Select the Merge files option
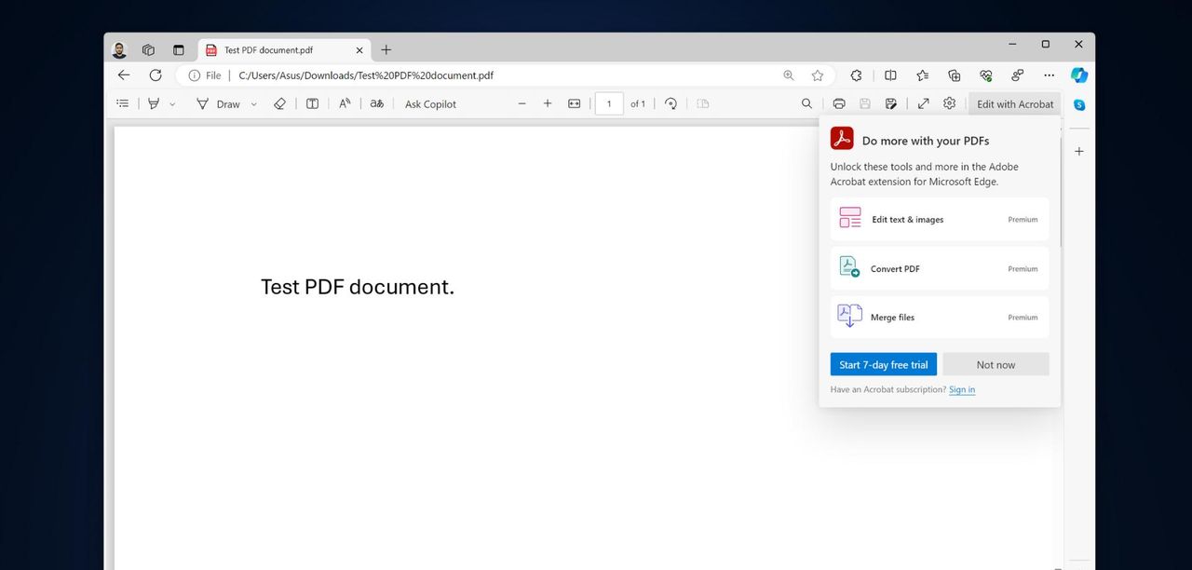Screen dimensions: 1192x570 pyautogui.click(x=940, y=317)
